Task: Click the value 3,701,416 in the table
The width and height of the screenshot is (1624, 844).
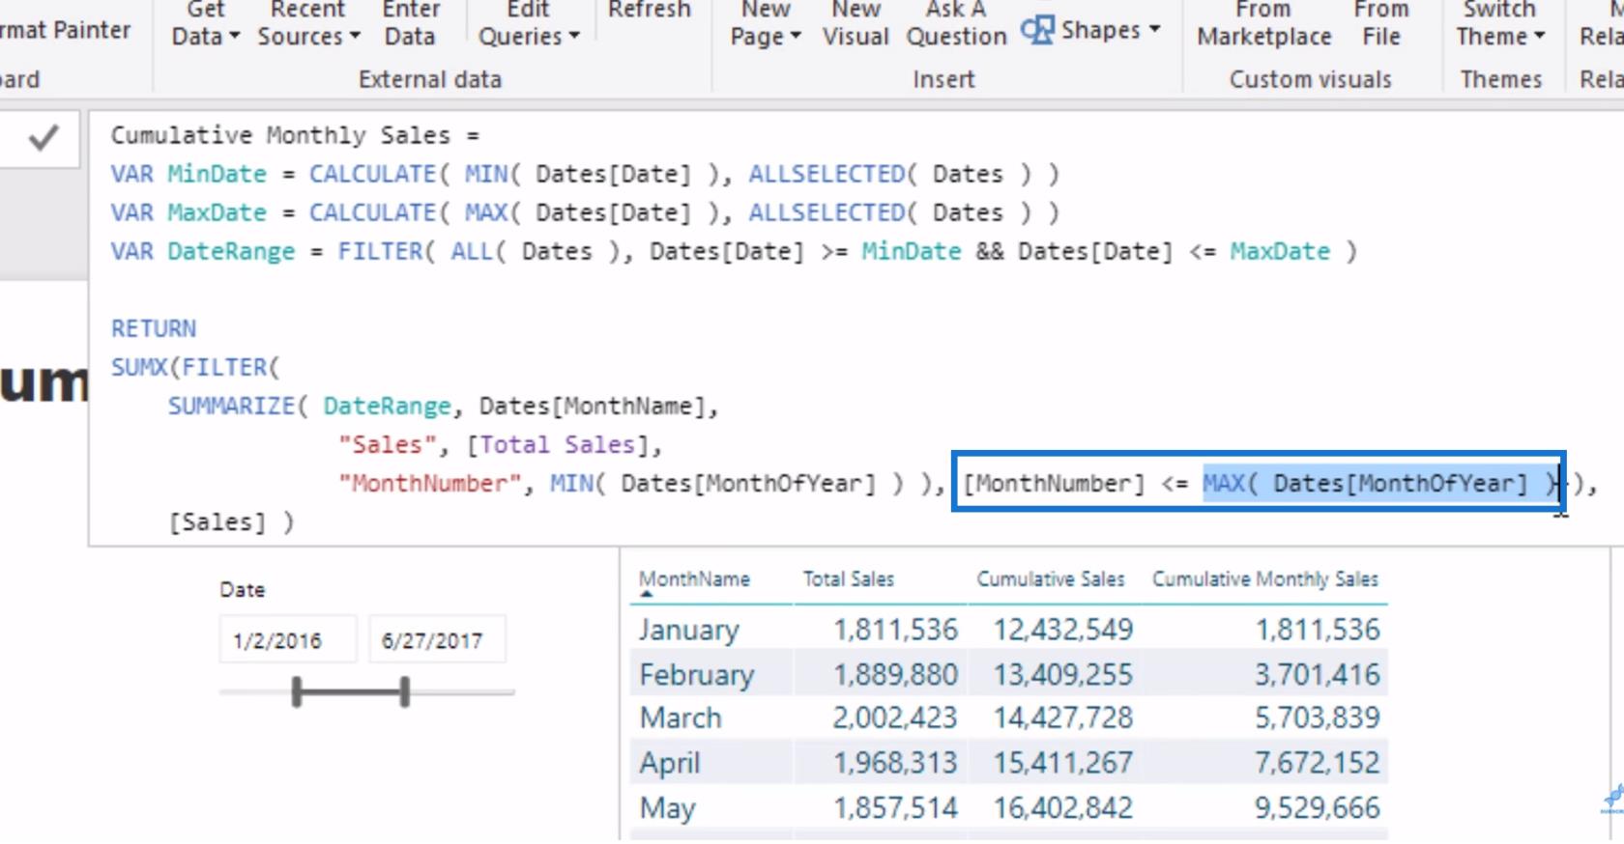Action: pyautogui.click(x=1318, y=674)
